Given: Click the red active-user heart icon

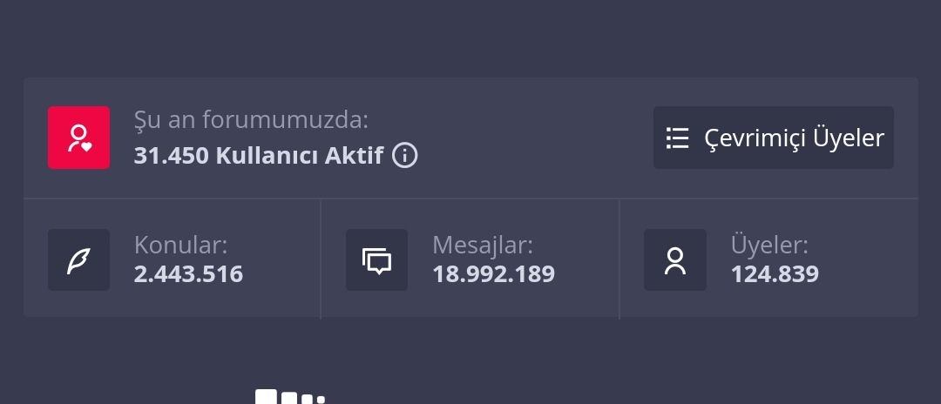Looking at the screenshot, I should click(x=78, y=138).
